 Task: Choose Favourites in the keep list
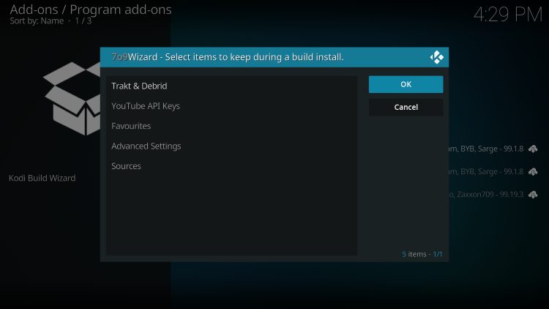[231, 126]
